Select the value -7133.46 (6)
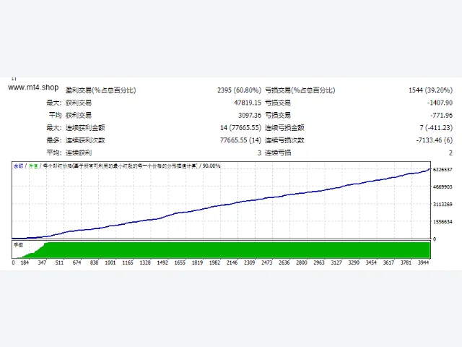The image size is (462, 347). 435,140
